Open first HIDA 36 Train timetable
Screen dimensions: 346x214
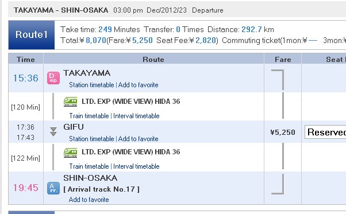(x=89, y=115)
